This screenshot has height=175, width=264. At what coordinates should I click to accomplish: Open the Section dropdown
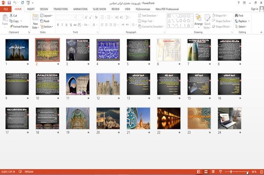point(47,26)
